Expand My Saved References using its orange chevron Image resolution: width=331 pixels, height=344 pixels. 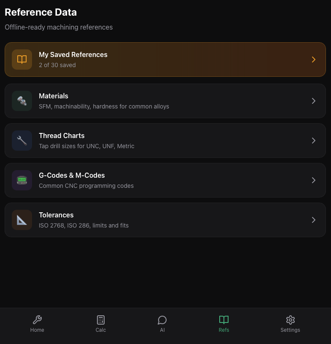click(314, 60)
